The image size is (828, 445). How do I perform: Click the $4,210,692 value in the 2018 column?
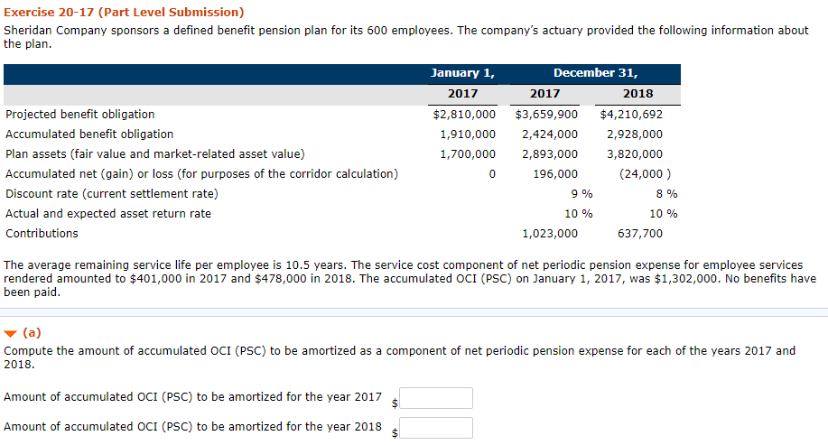(x=631, y=115)
